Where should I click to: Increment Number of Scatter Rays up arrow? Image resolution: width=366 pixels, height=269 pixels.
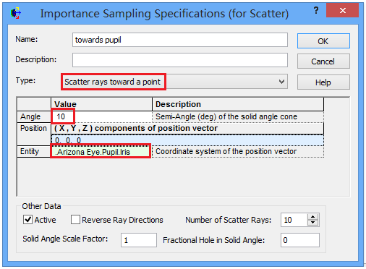pos(312,216)
